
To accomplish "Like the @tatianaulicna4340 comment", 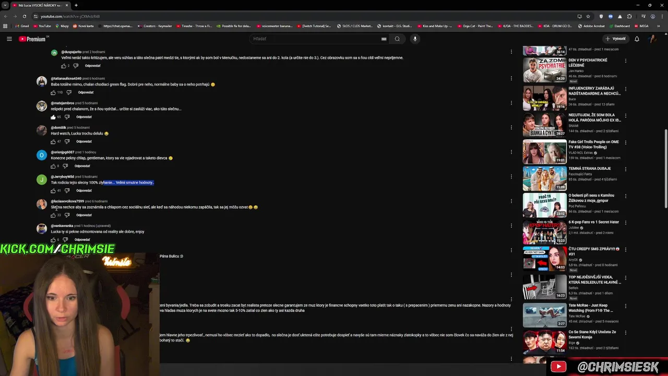I will point(53,92).
